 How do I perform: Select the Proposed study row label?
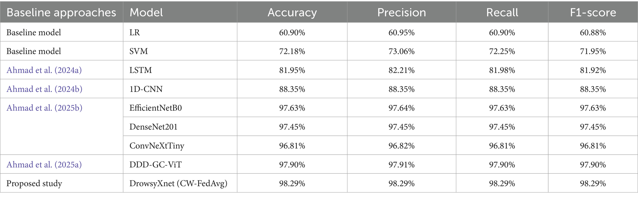[x=34, y=184]
